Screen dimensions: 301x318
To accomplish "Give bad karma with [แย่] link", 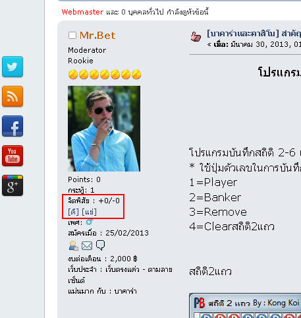I will click(89, 212).
